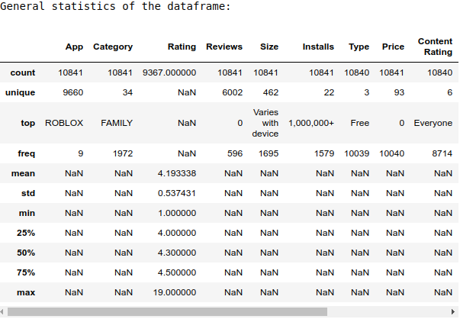Select the Everyone cell under Content Rating
The image size is (460, 319).
433,123
